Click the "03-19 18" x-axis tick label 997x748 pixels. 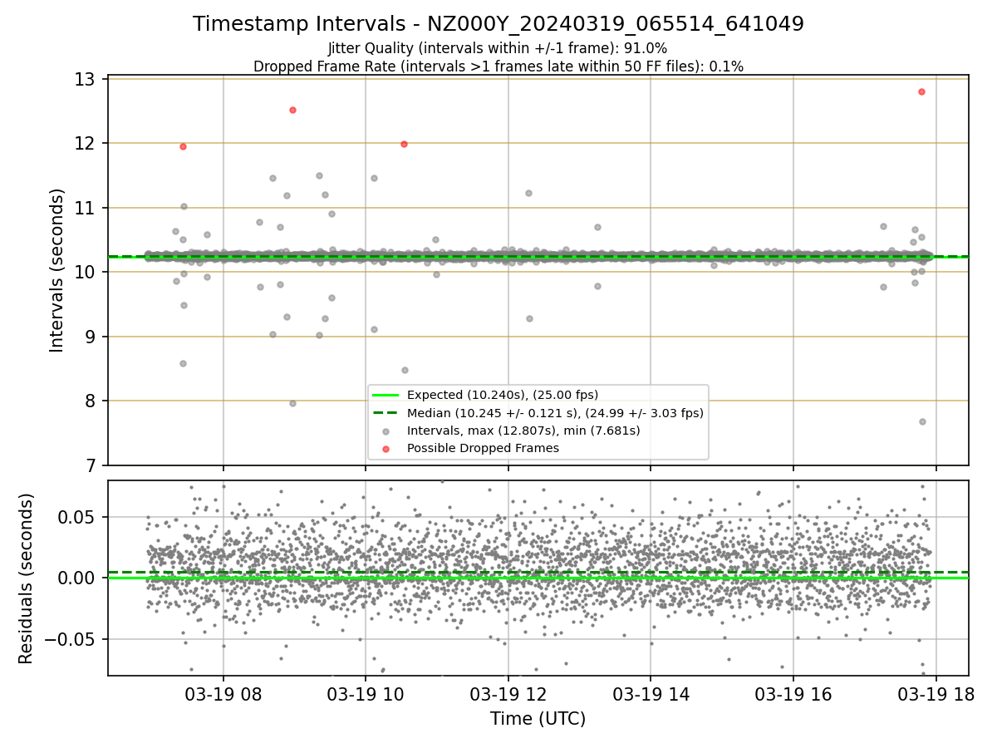tap(936, 694)
